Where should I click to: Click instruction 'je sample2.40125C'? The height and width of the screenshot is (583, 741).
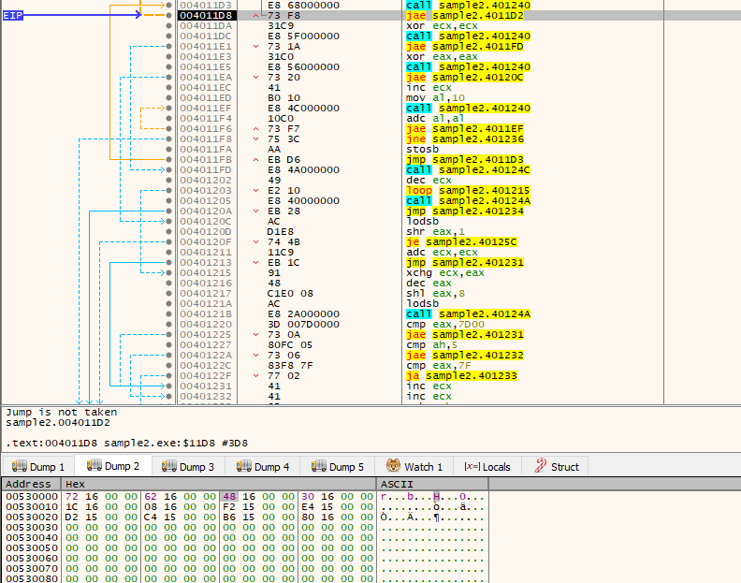[x=461, y=242]
